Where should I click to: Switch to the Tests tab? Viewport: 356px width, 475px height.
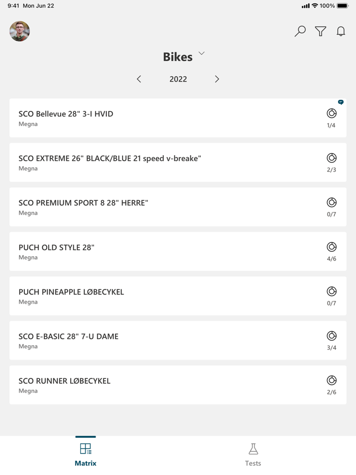[x=253, y=454]
